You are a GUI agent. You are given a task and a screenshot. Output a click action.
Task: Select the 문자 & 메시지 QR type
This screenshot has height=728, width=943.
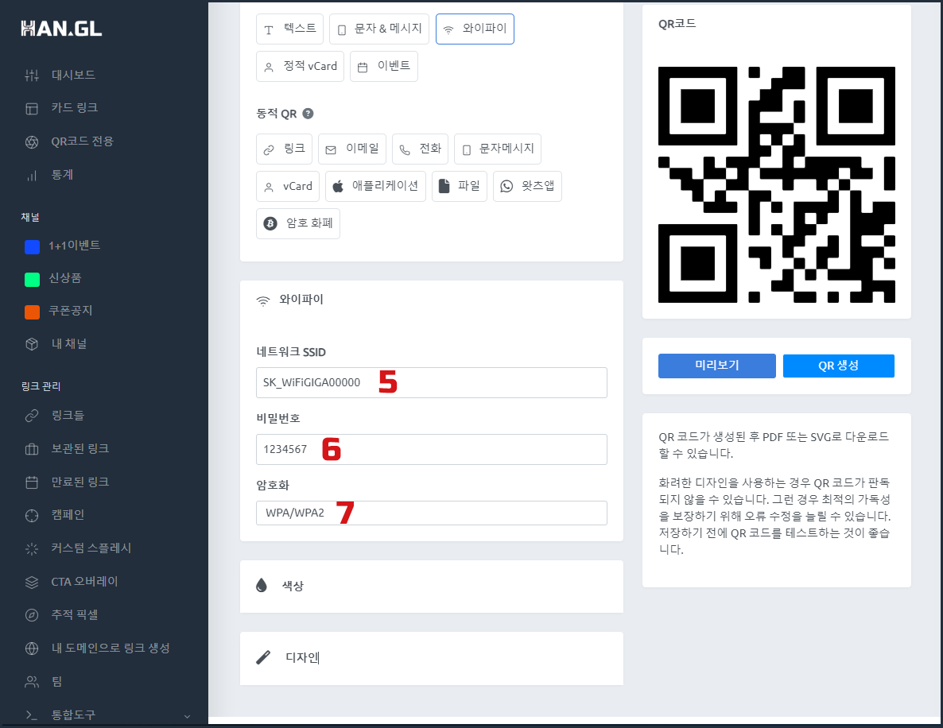(x=379, y=29)
